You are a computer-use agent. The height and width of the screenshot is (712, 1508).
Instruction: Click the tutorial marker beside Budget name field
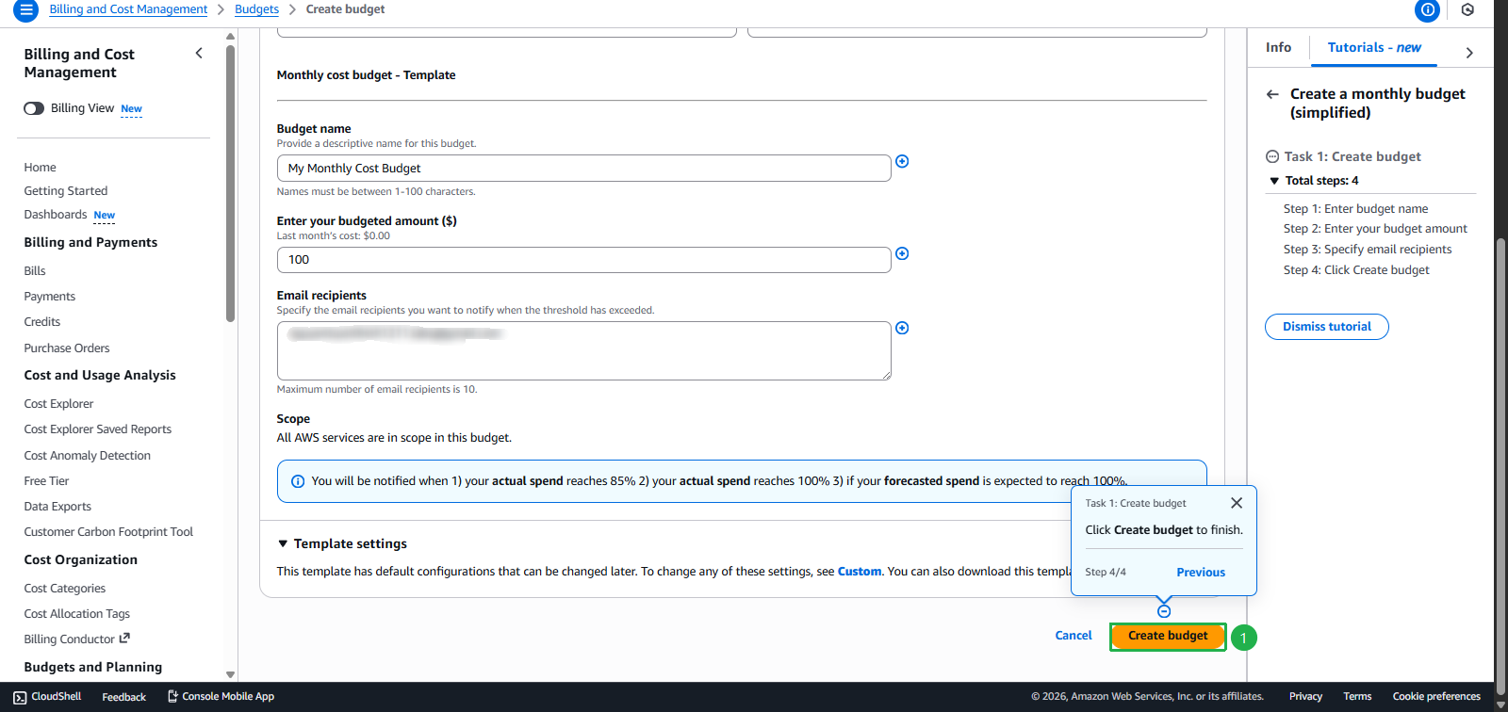(902, 162)
